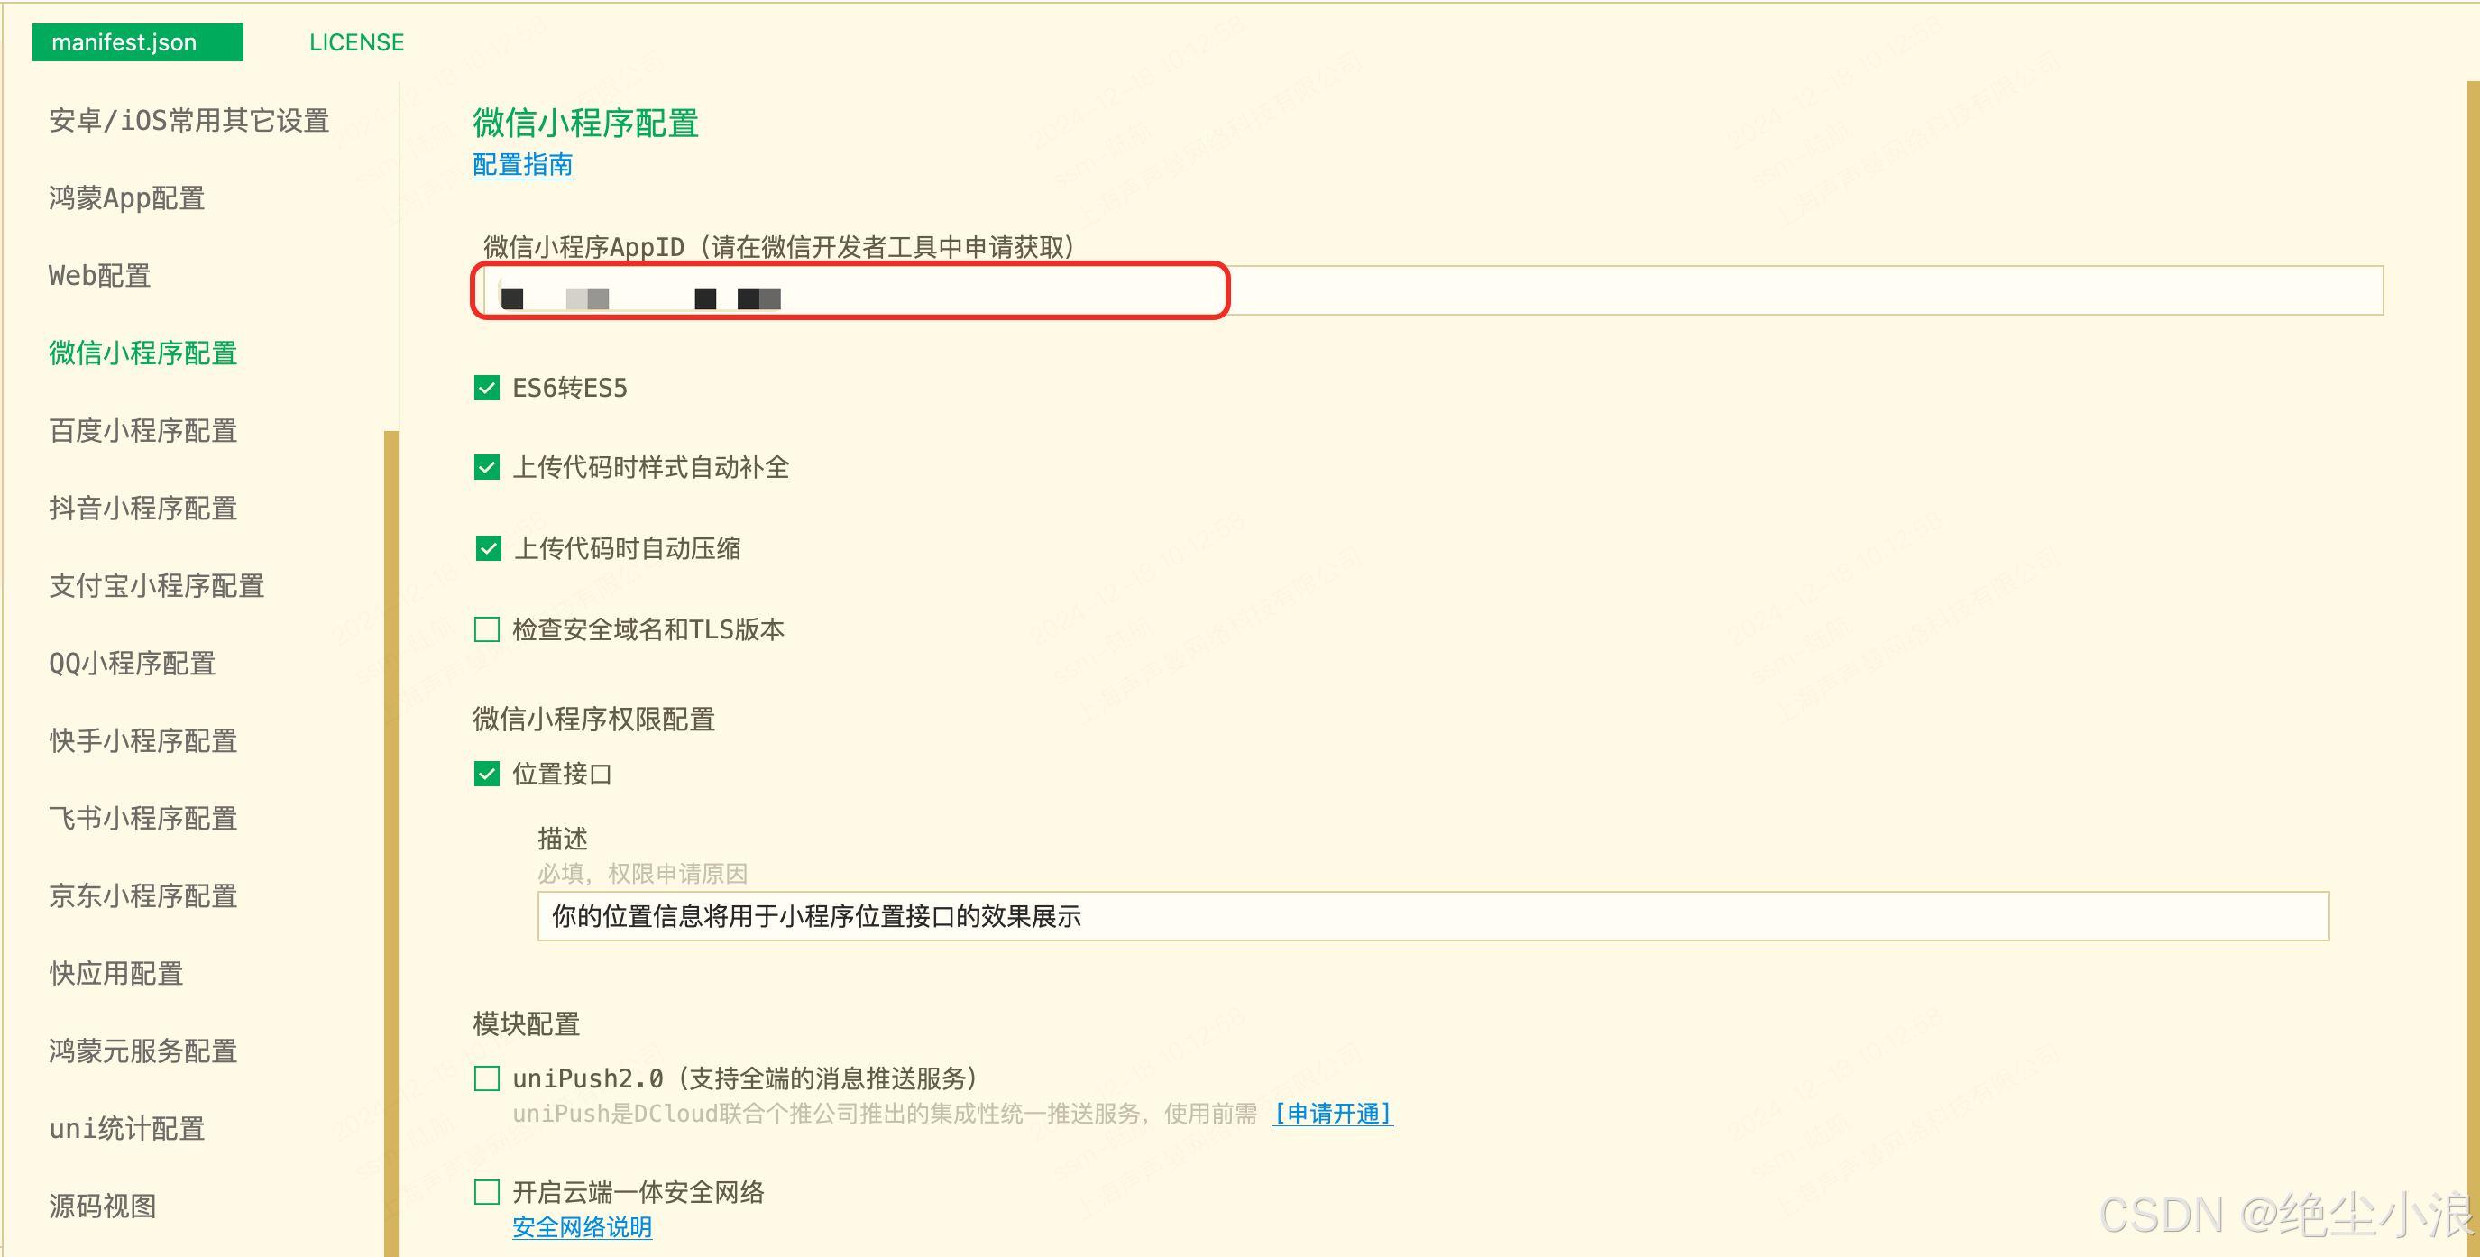Select 微信小程序配置 in the sidebar
Viewport: 2480px width, 1257px height.
pyautogui.click(x=143, y=353)
